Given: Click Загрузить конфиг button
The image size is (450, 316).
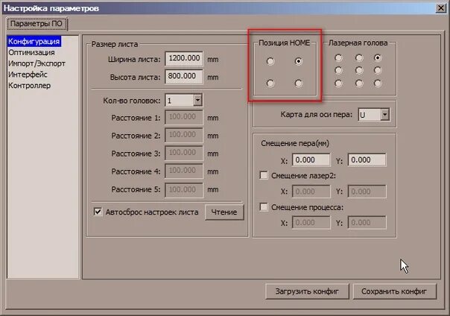Looking at the screenshot, I should (x=307, y=291).
